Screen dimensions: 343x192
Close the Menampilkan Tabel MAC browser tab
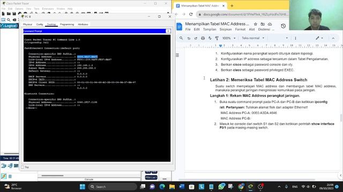[x=223, y=6]
